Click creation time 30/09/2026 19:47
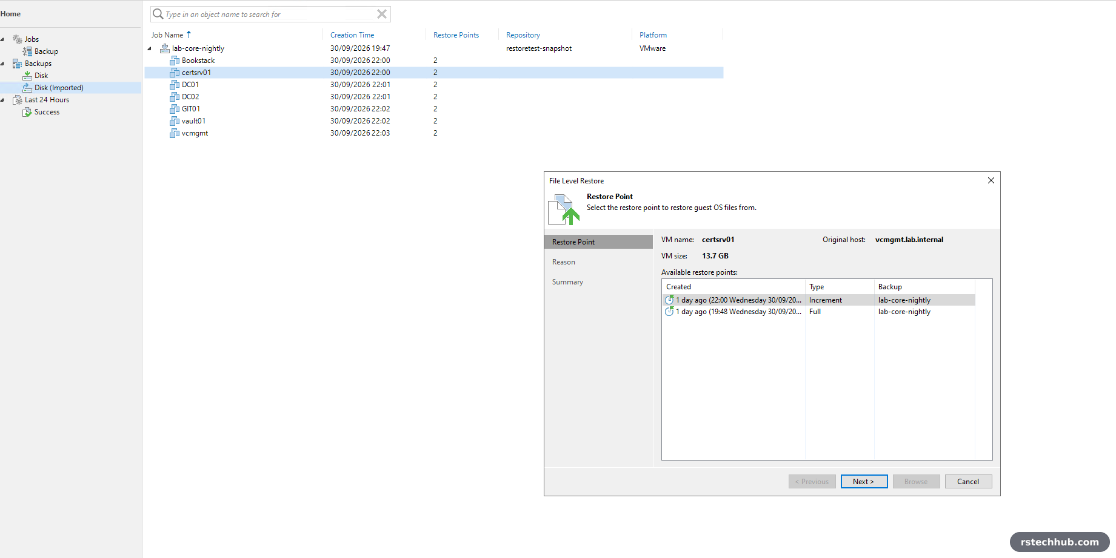The image size is (1116, 558). click(360, 48)
